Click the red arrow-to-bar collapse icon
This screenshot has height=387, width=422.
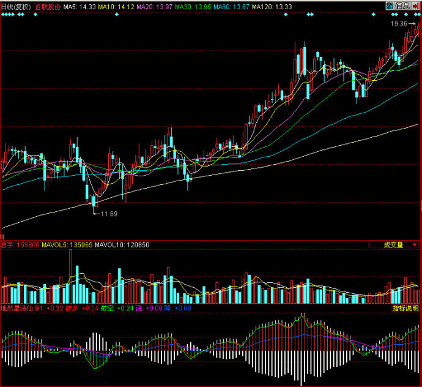click(416, 6)
